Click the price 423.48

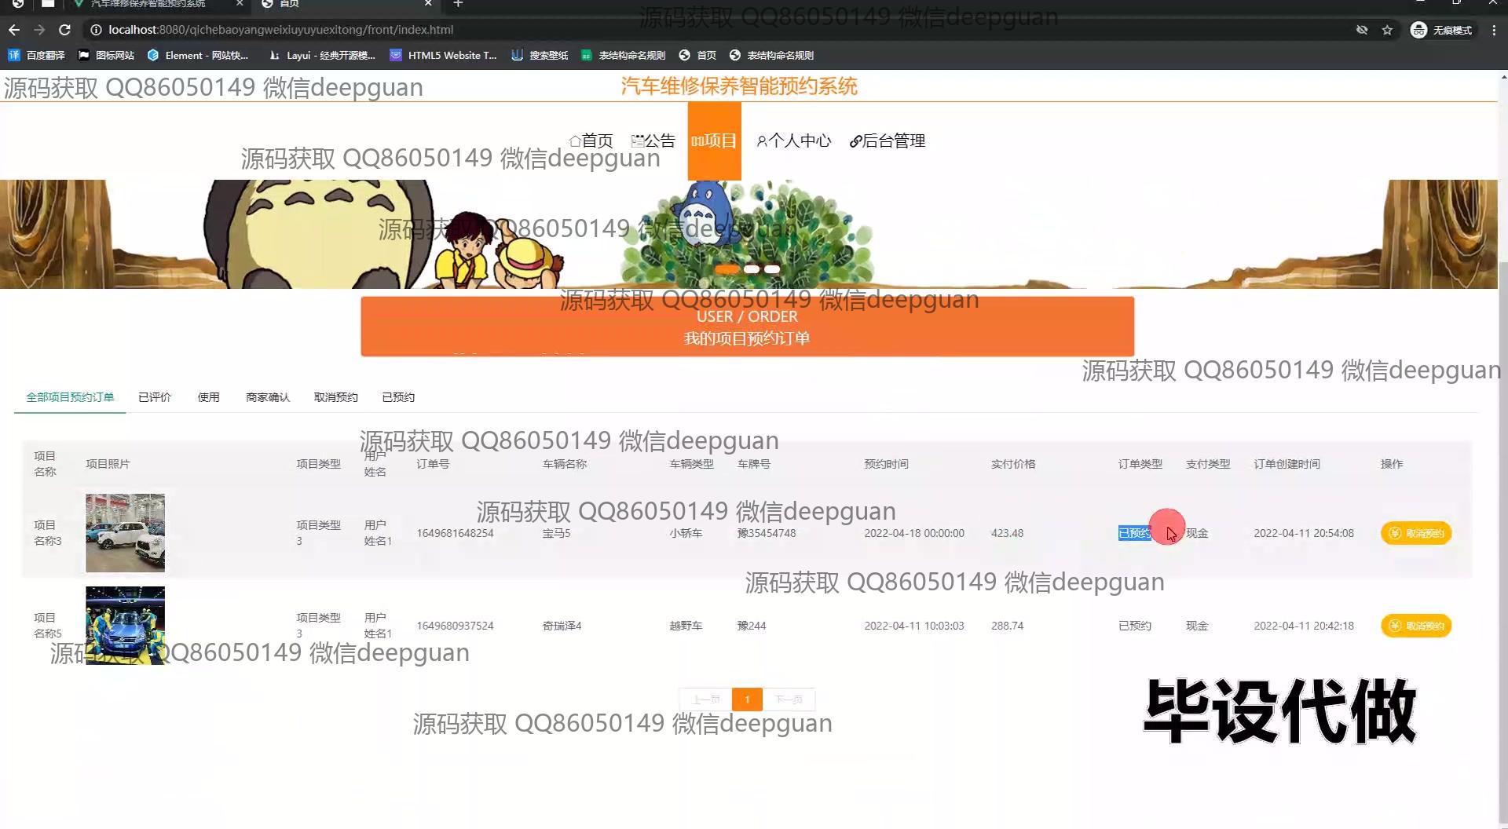coord(1007,533)
